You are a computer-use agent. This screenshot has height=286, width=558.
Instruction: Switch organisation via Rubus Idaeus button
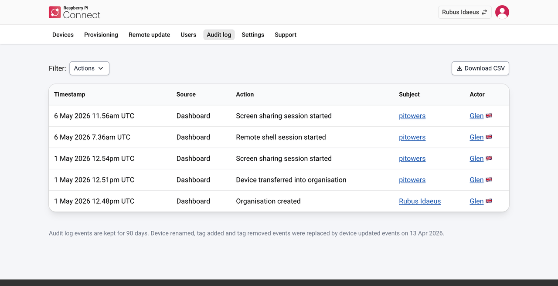465,12
